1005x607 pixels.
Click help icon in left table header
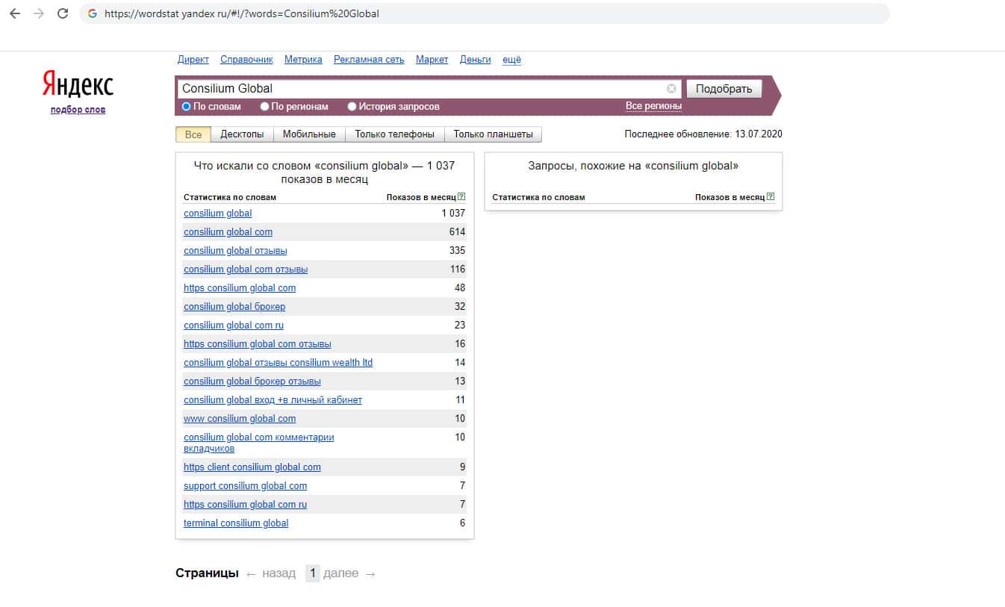[461, 197]
